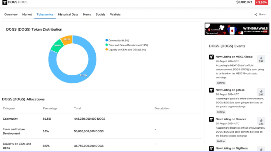Open the Share dropdown
Image resolution: width=271 pixels, height=152 pixels.
coord(260,15)
